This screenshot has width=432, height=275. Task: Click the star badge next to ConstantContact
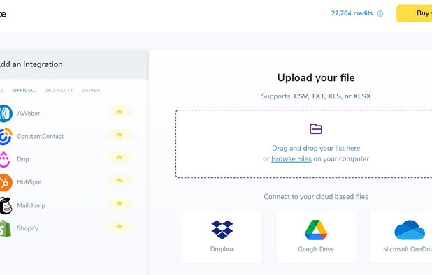click(120, 135)
